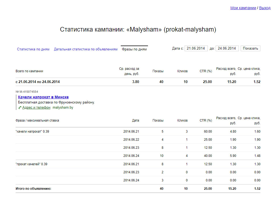Screen dimensions: 276x207
Task: Click the 2014.06.24 row with 10 impressions
Action: tap(138, 156)
